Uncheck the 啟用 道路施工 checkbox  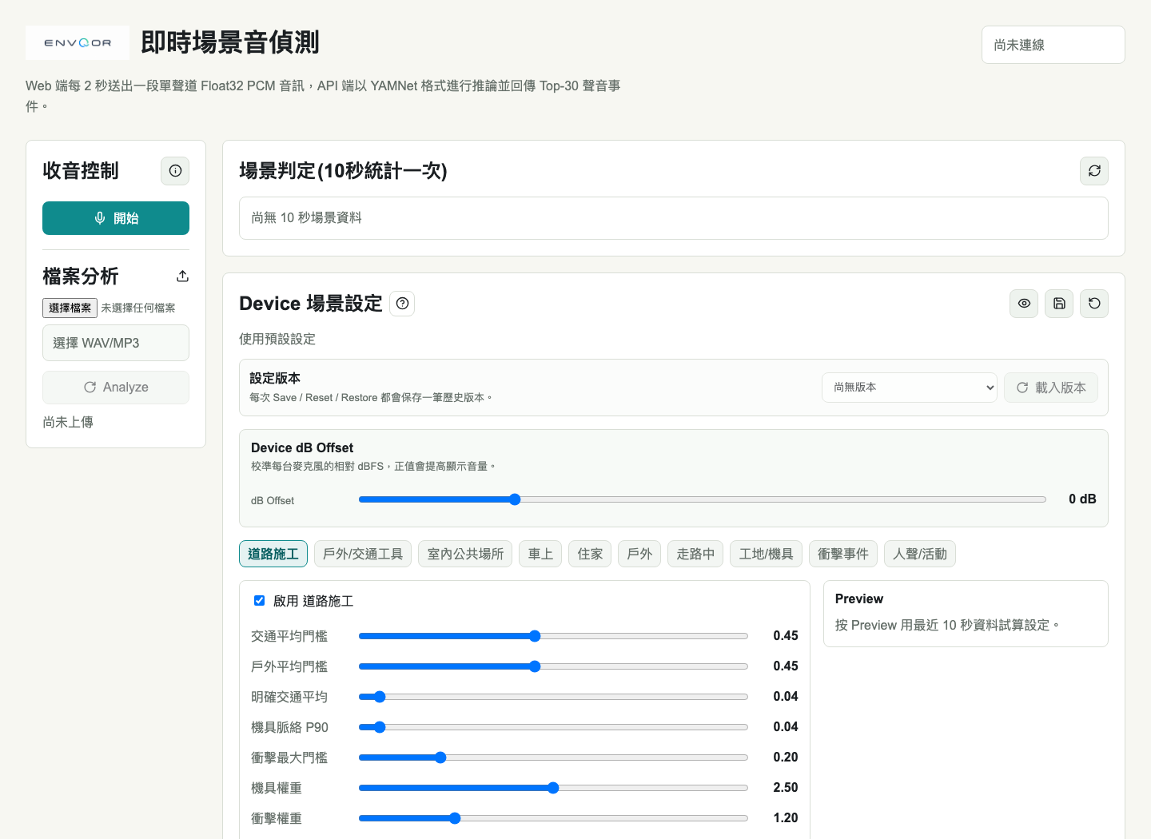(259, 601)
